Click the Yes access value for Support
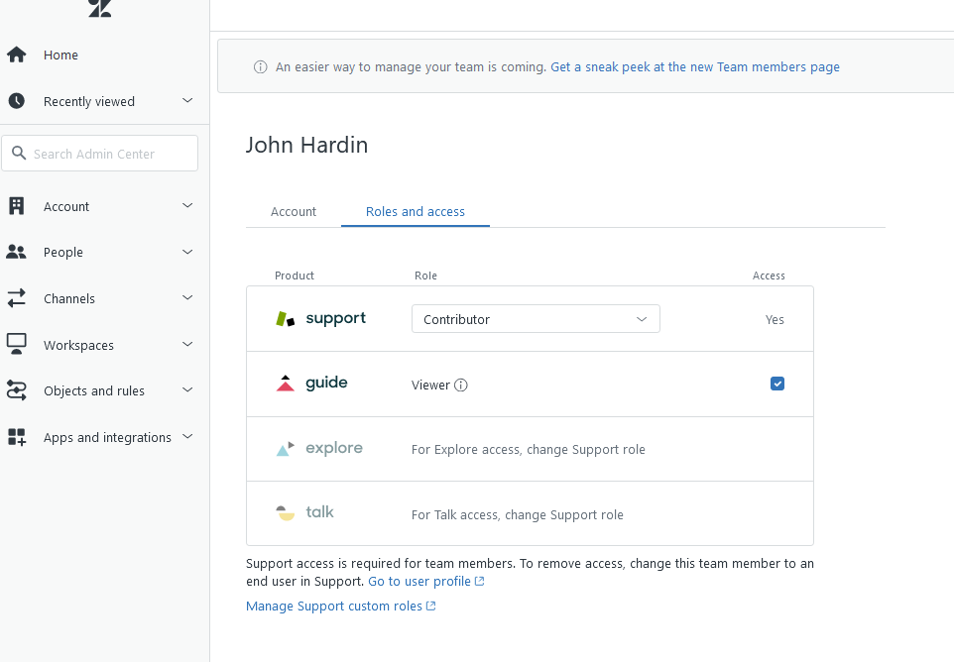Screen dimensions: 954x662 775,320
